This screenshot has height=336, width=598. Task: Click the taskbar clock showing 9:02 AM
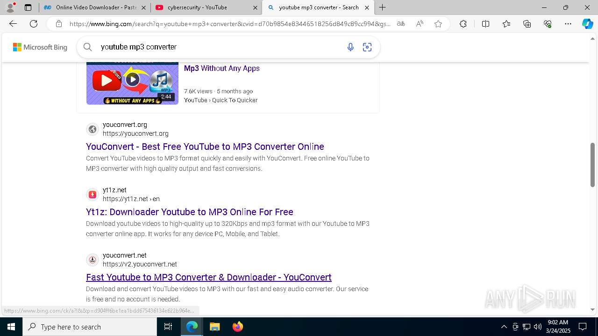tap(558, 327)
